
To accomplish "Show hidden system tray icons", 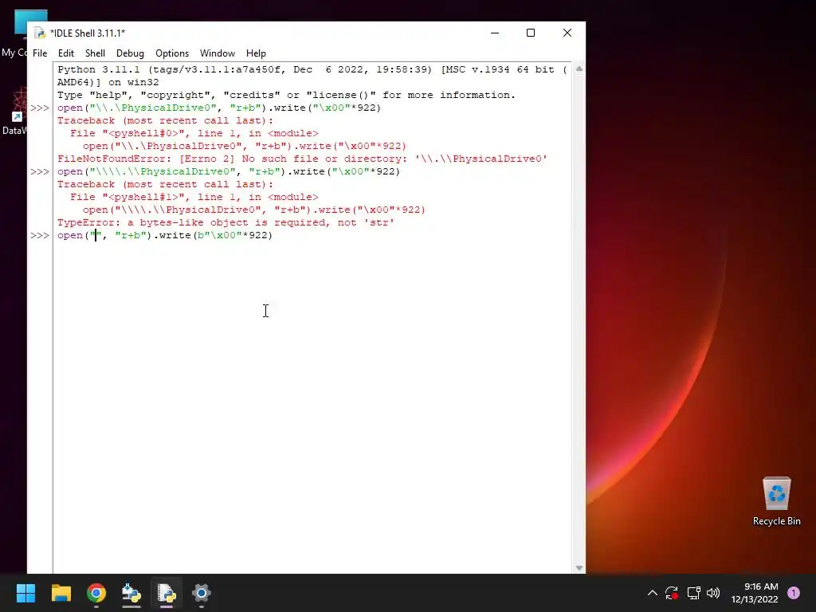I will click(652, 593).
